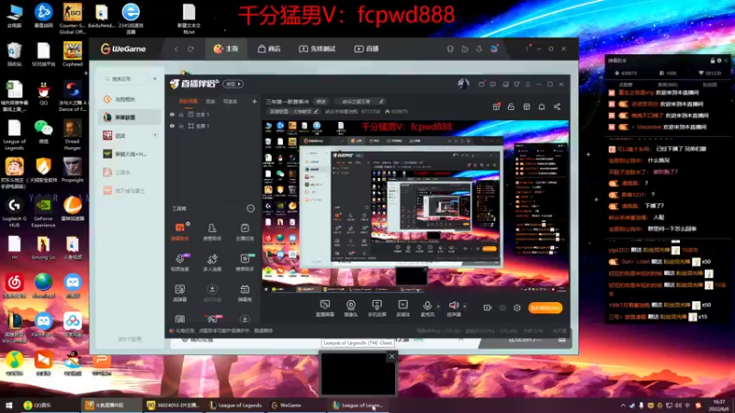
Task: Click refresh arrow in WeGame header
Action: tap(191, 49)
